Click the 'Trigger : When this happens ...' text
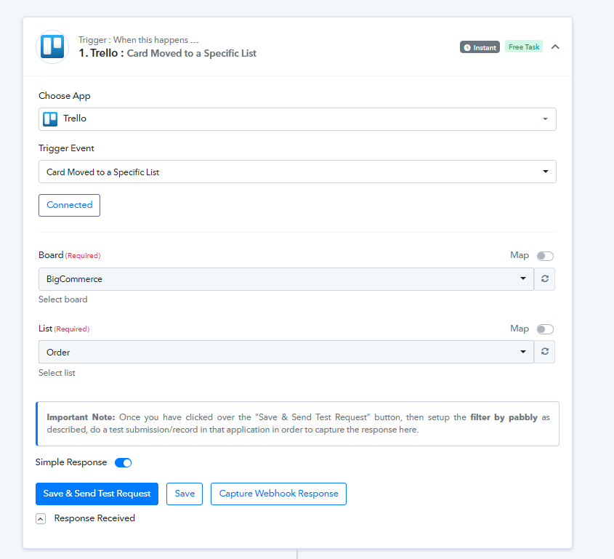 click(x=138, y=40)
